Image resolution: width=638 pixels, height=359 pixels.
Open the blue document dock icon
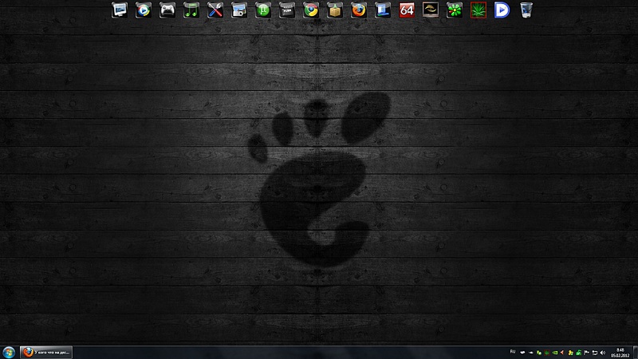(x=383, y=10)
